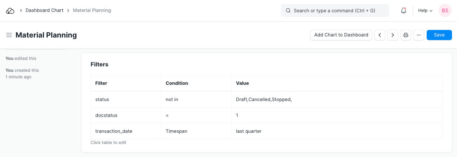Select the docstatus filter row
Image resolution: width=457 pixels, height=157 pixels.
[x=106, y=115]
